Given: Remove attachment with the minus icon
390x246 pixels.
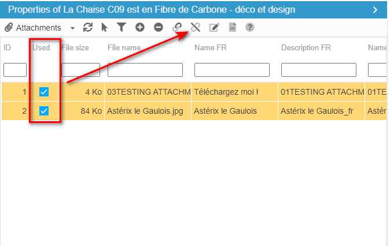Looking at the screenshot, I should point(158,27).
